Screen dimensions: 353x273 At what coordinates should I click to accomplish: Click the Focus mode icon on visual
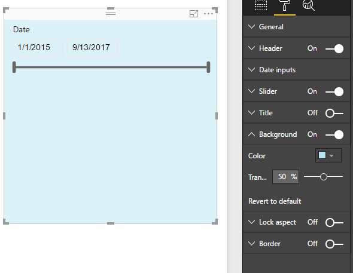click(194, 14)
